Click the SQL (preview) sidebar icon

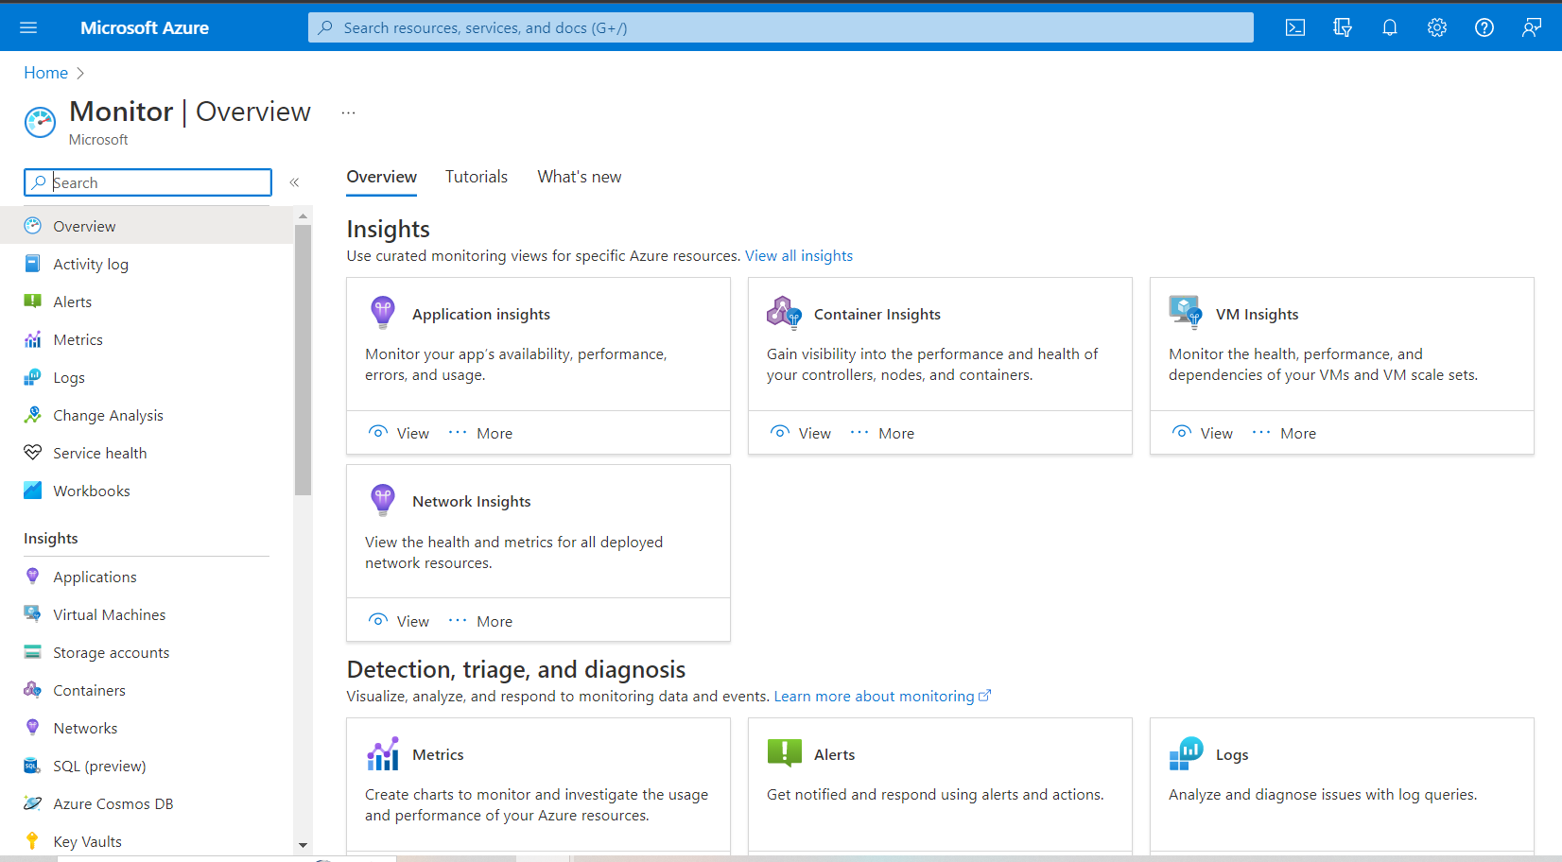[x=32, y=766]
